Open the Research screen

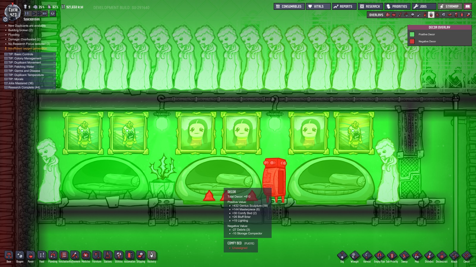[370, 6]
